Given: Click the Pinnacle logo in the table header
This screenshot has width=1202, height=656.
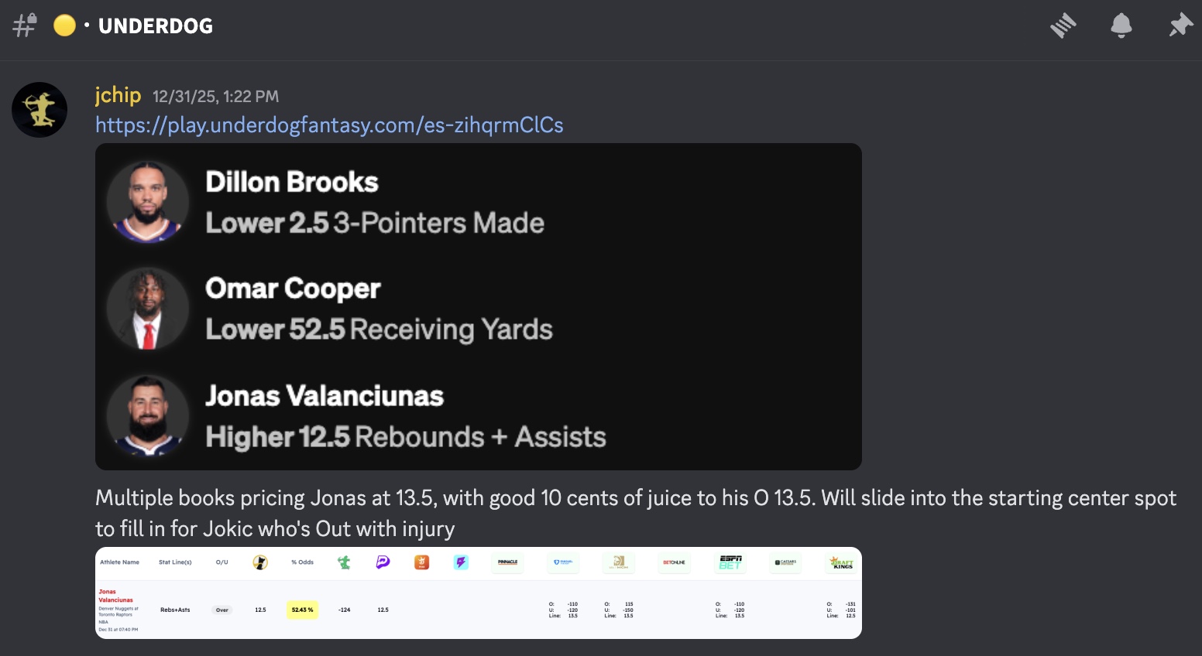Looking at the screenshot, I should (508, 562).
